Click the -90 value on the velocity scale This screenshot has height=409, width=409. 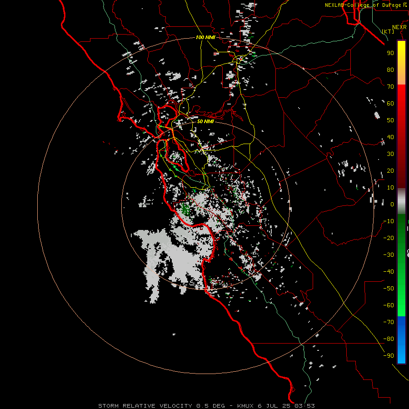[389, 356]
